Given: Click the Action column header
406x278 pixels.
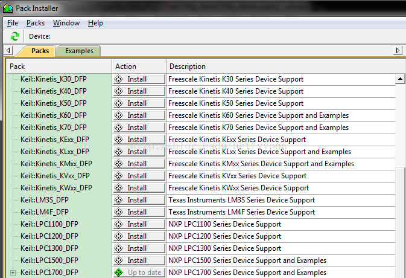Looking at the screenshot, I should pos(139,66).
